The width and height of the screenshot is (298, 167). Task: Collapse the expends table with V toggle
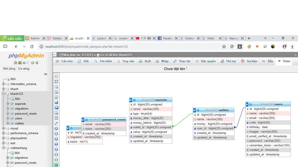pos(131,100)
